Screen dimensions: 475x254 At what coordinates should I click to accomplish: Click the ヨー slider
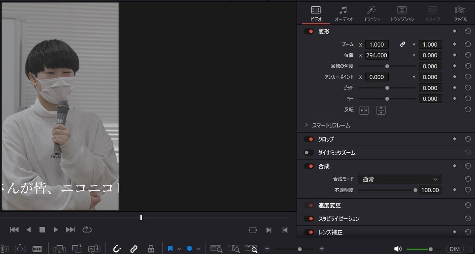point(387,99)
